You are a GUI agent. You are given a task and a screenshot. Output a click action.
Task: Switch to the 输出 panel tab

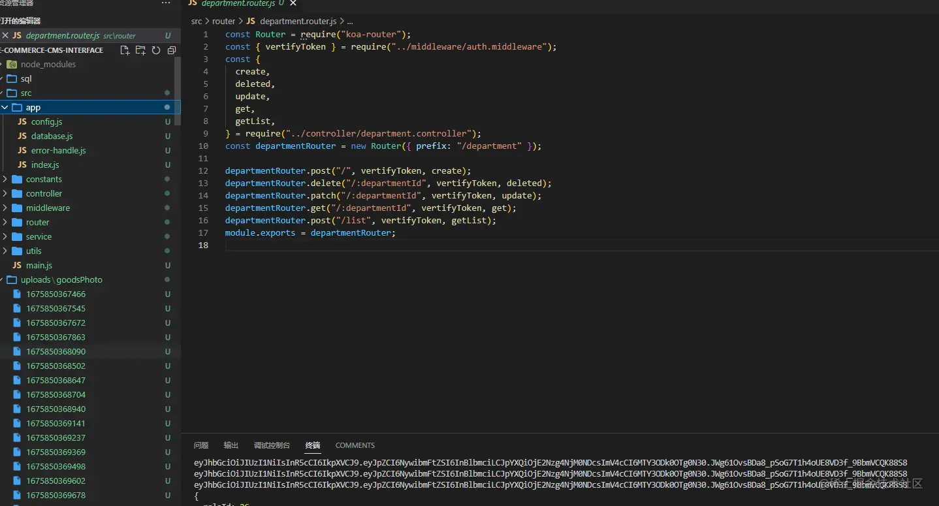point(231,445)
